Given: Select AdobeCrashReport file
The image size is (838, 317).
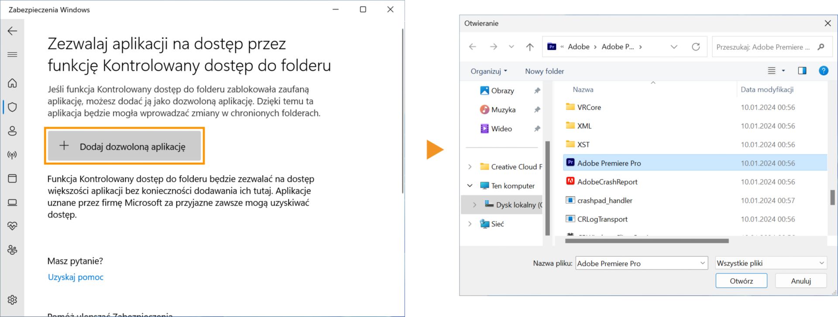Looking at the screenshot, I should pyautogui.click(x=601, y=182).
